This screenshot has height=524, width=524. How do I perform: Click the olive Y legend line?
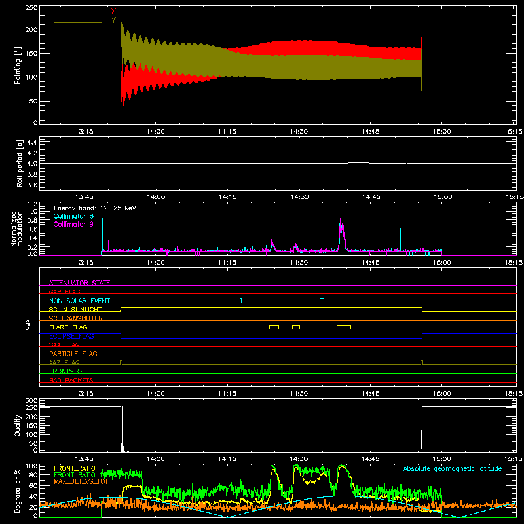click(x=78, y=23)
